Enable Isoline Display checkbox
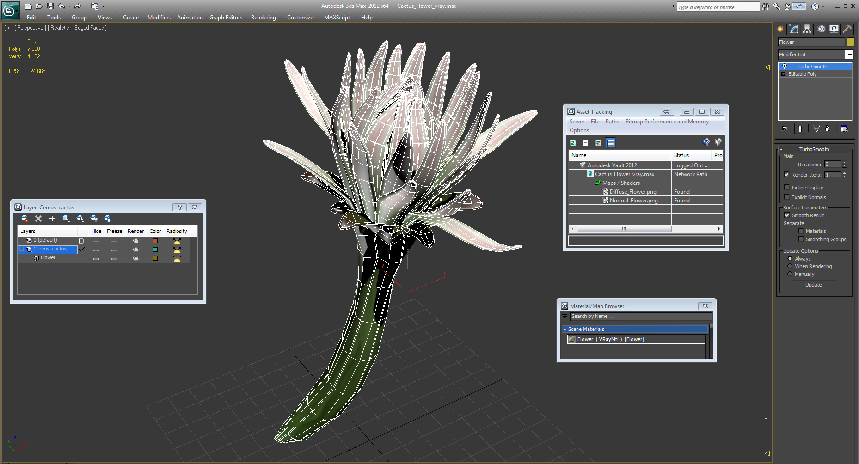This screenshot has height=464, width=859. pos(786,188)
